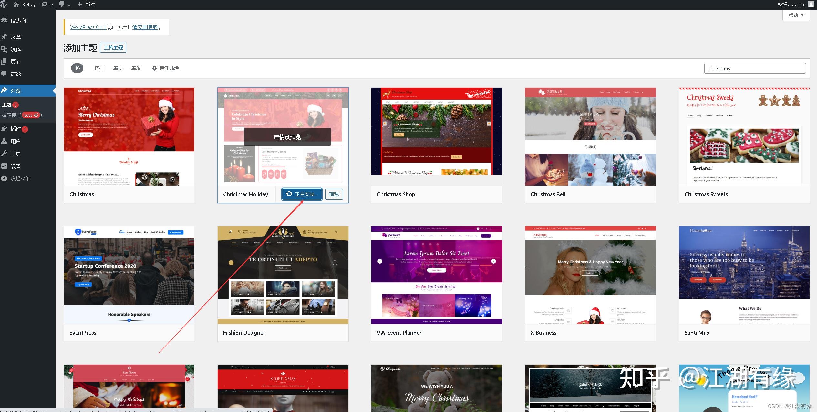Select the 最爱 favorites tab
The width and height of the screenshot is (817, 412).
pyautogui.click(x=136, y=68)
